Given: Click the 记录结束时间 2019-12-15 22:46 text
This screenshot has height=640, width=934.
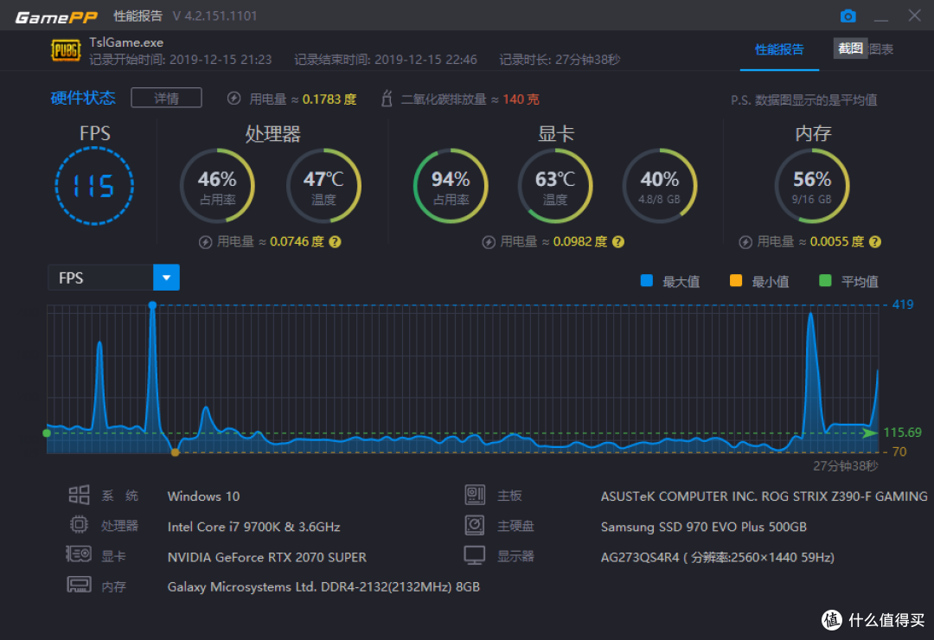Looking at the screenshot, I should click(386, 60).
